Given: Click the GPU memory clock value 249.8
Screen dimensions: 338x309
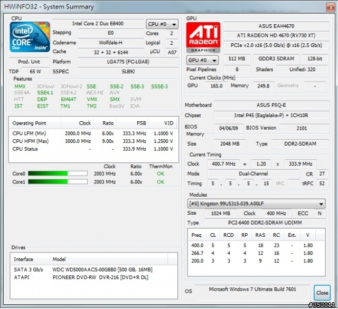Looking at the screenshot, I should [263, 86].
